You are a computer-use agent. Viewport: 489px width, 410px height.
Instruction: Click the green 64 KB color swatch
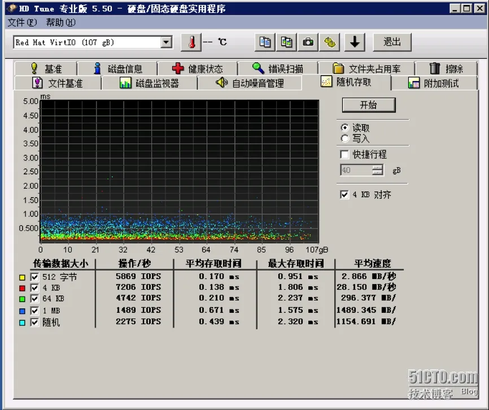pyautogui.click(x=22, y=299)
